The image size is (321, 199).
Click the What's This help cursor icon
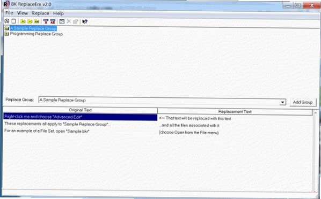[x=85, y=21]
